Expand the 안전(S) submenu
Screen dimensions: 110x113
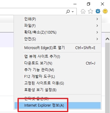tap(57, 39)
